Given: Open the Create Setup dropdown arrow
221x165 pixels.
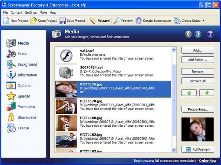Looking at the screenshot, I should [203, 21].
